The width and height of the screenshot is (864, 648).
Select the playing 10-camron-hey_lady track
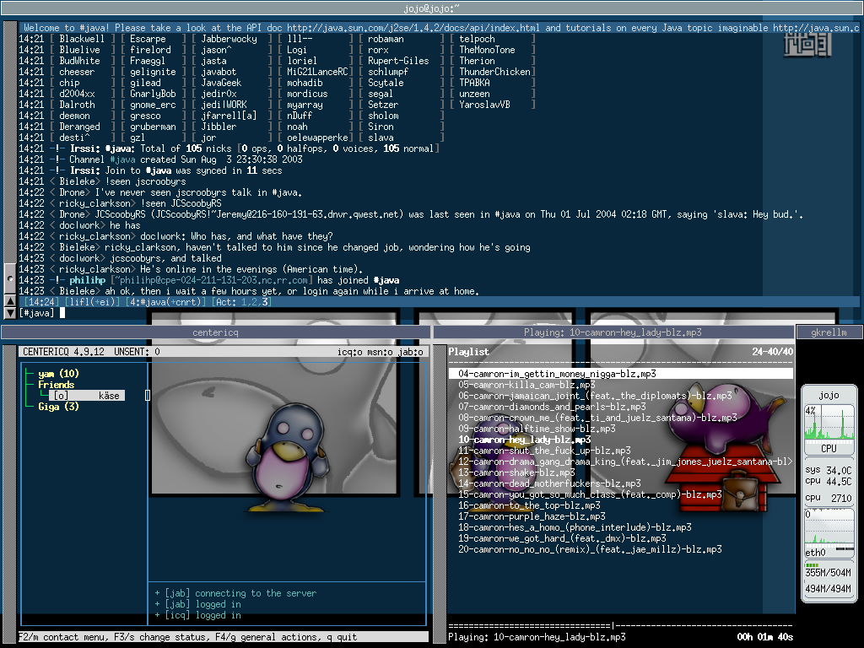coord(525,440)
